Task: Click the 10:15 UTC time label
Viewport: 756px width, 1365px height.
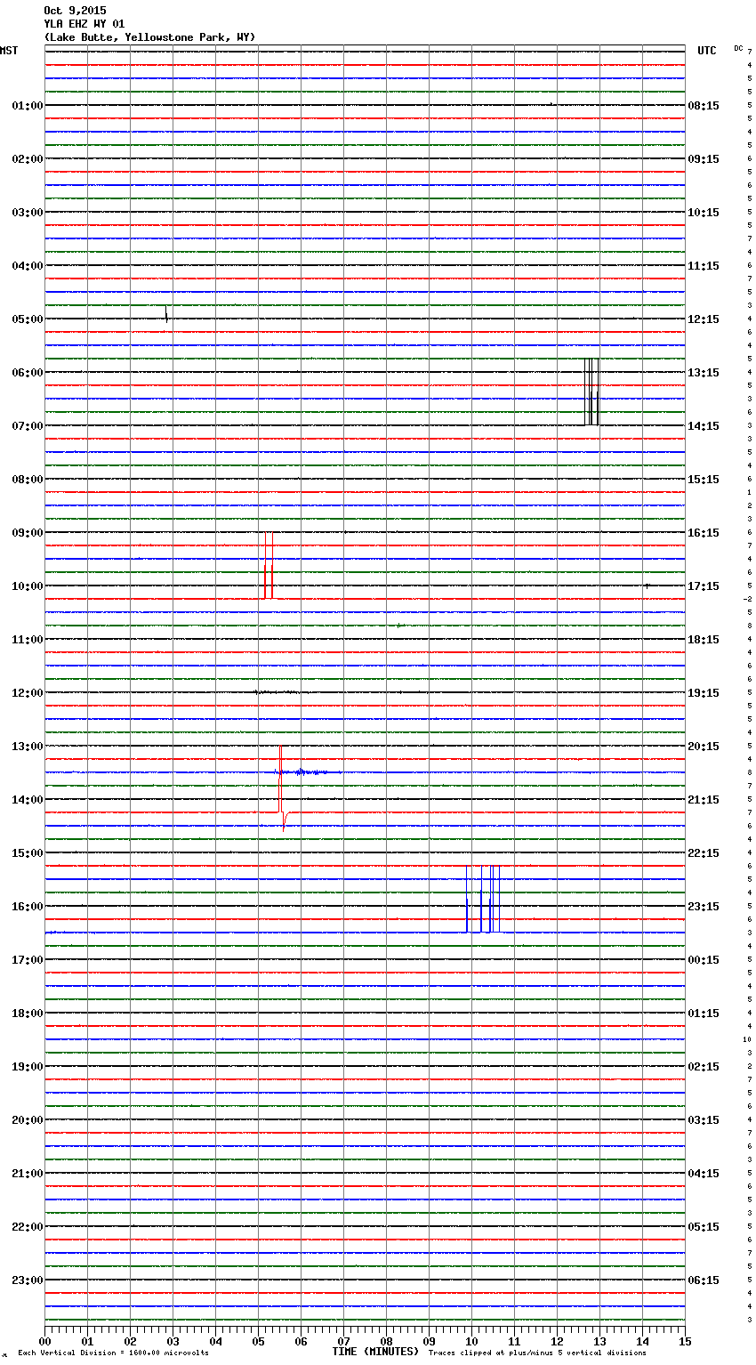Action: [704, 213]
